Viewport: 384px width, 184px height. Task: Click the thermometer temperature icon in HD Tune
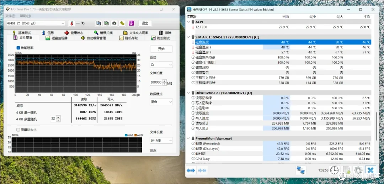tap(71, 23)
